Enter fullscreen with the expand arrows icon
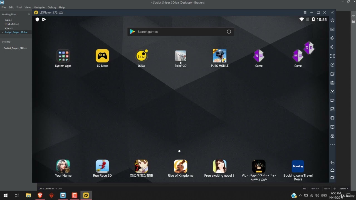This screenshot has height=200, width=356. 332,56
